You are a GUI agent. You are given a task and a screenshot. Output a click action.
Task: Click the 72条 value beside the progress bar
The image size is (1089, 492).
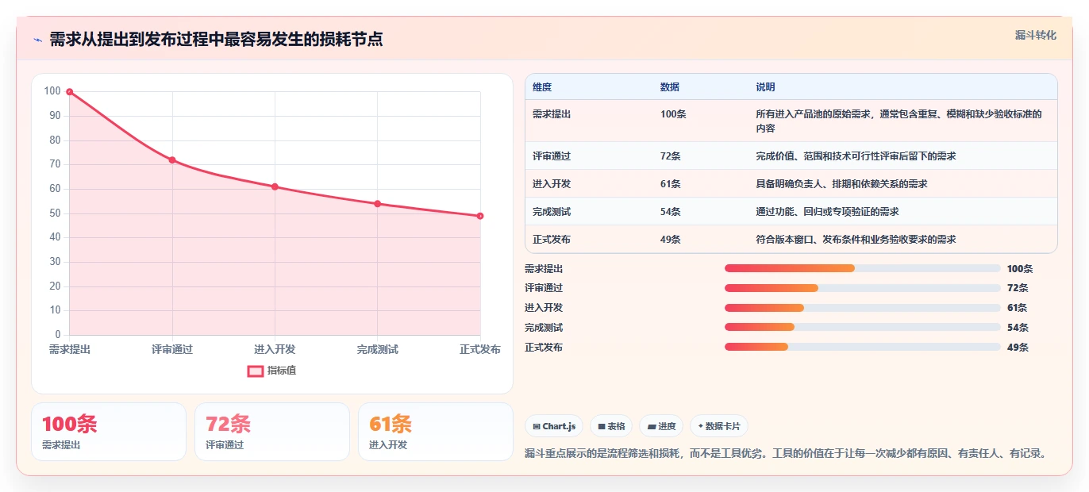pyautogui.click(x=1018, y=288)
